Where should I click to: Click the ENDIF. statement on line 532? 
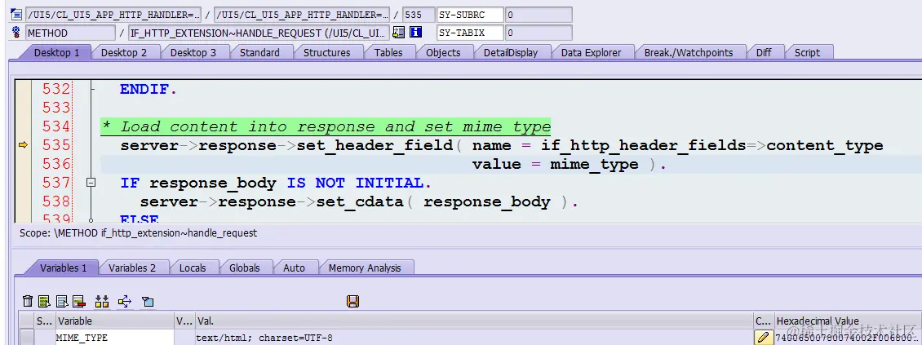(x=148, y=90)
